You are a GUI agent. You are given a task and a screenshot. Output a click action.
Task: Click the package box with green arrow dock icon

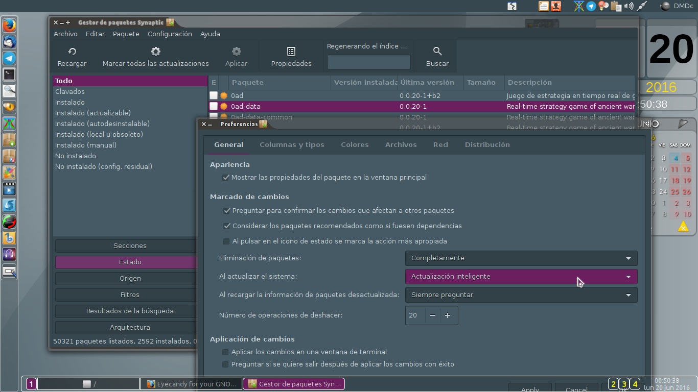click(9, 139)
